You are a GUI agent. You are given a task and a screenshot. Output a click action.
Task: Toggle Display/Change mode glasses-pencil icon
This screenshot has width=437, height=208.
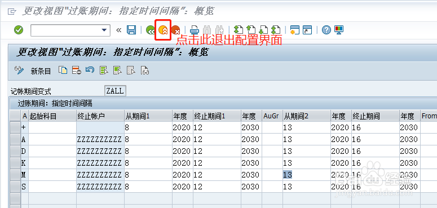pyautogui.click(x=19, y=70)
